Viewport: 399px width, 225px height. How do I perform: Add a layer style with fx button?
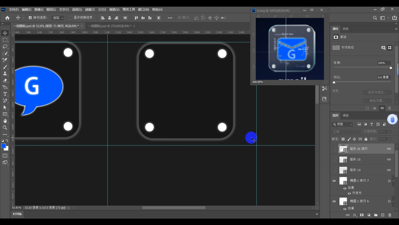click(355, 215)
